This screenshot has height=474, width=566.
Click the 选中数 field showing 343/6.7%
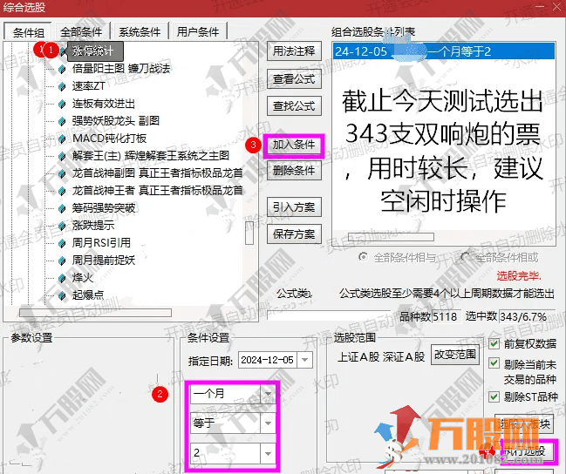(527, 316)
